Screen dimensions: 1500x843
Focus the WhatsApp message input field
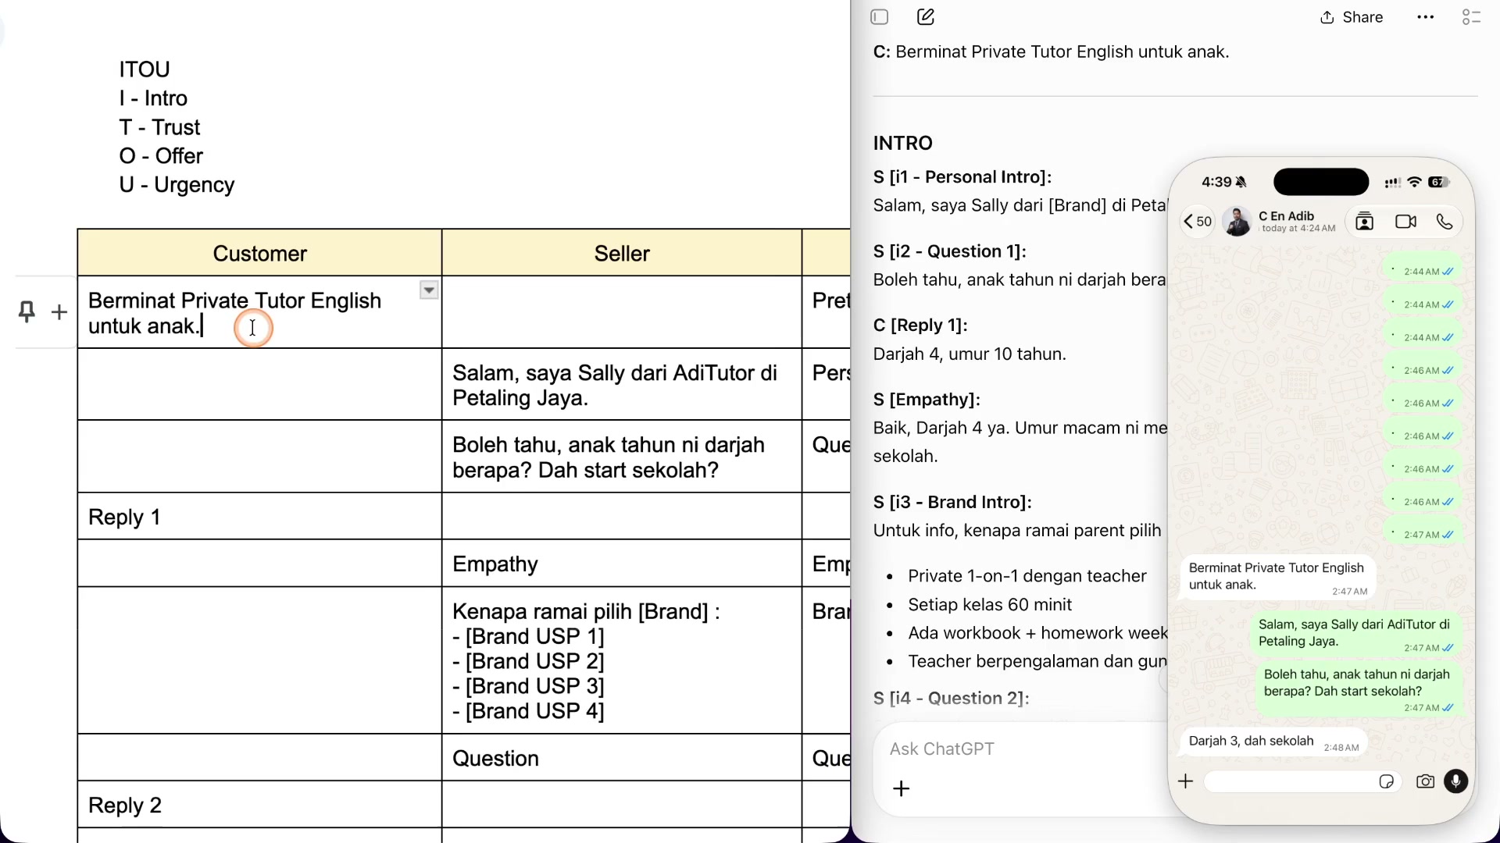click(1302, 781)
